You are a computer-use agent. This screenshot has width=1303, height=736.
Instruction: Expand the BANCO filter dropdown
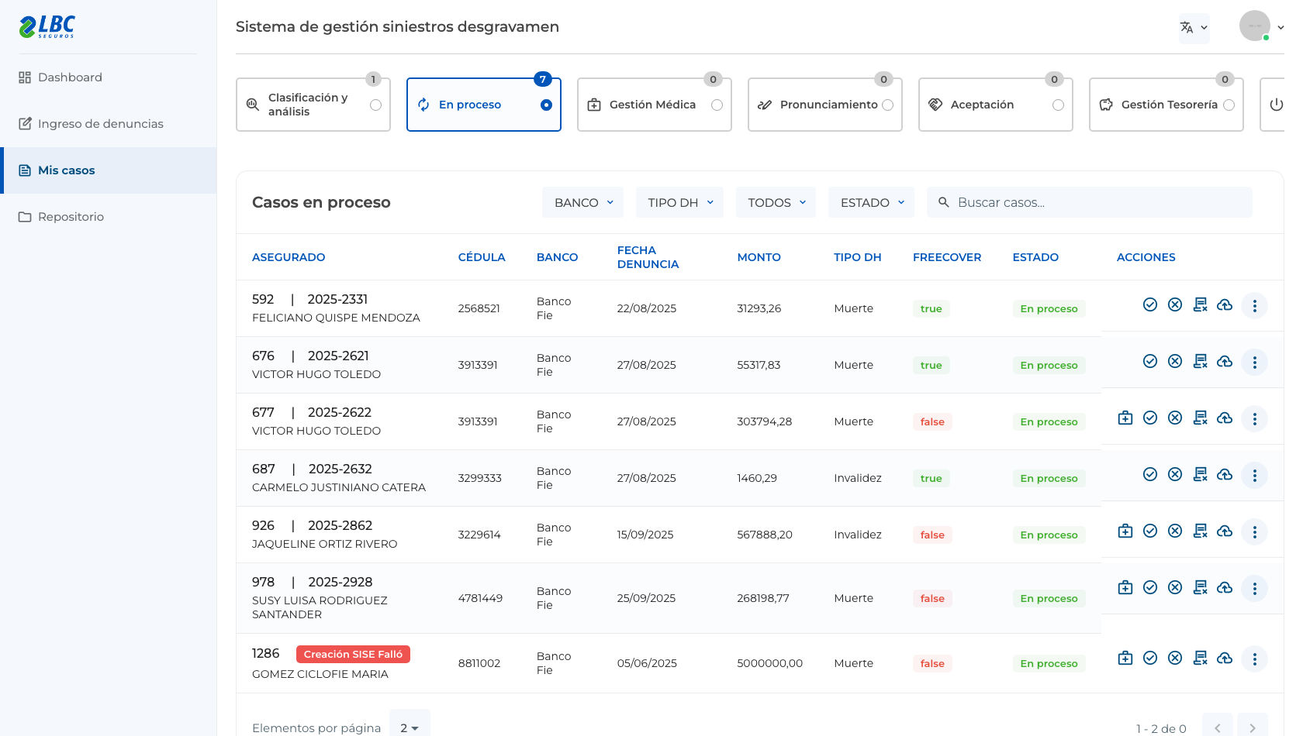point(583,202)
